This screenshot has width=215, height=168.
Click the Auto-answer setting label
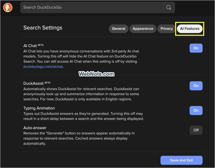coord(35,128)
